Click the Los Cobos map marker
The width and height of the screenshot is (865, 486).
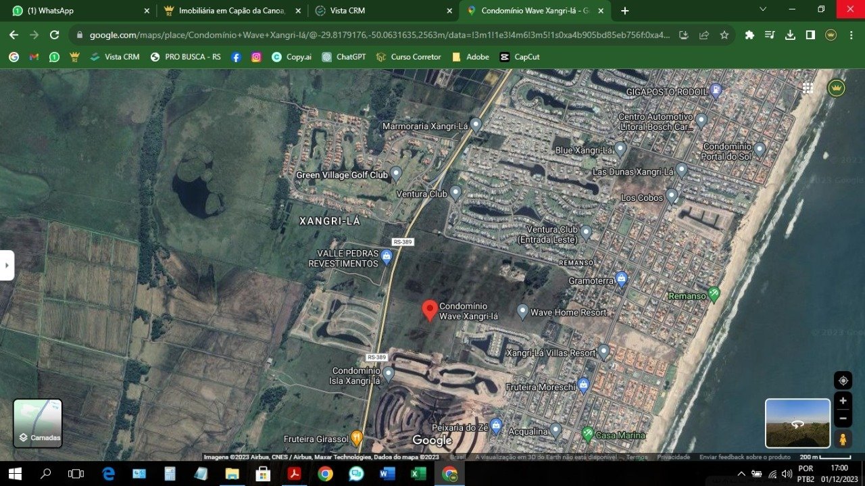[x=672, y=197]
